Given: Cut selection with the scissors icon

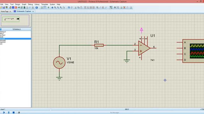Looking at the screenshot, I should pos(76,8).
